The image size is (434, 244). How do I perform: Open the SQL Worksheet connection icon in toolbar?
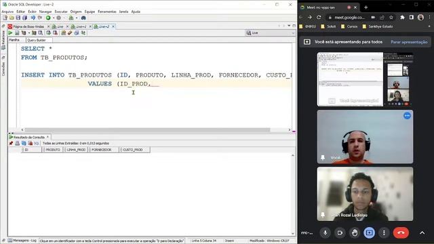[71, 18]
